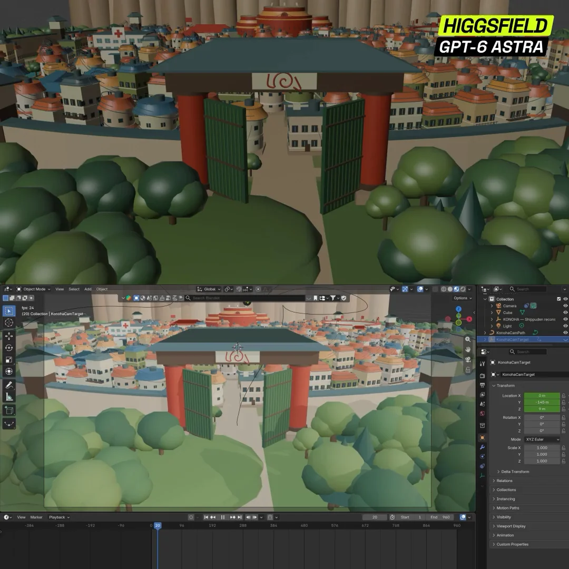Viewport: 569px width, 569px height.
Task: Open the Output properties tab
Action: pyautogui.click(x=482, y=385)
